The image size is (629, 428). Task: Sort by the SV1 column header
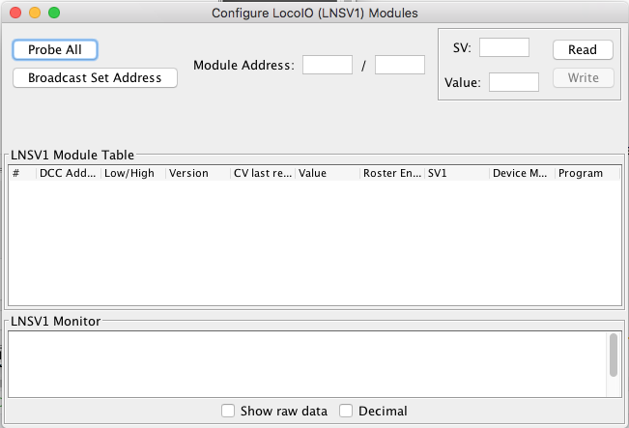coord(457,173)
